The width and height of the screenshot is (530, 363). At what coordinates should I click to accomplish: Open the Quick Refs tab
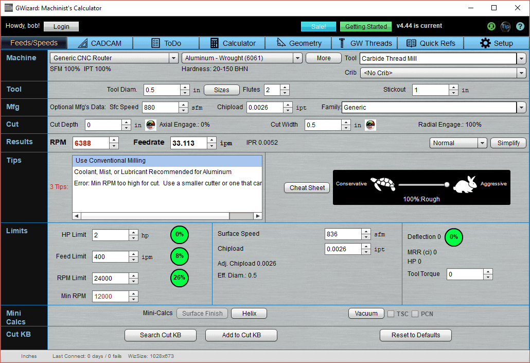431,43
